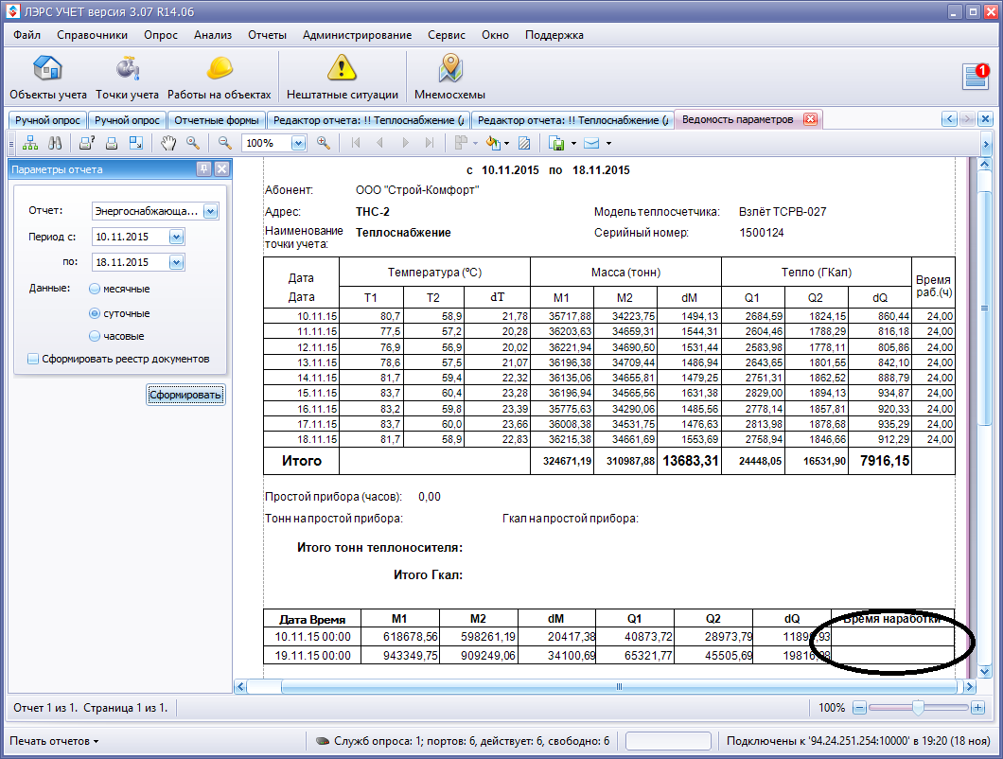Click the print with dialog icon
The image size is (1003, 759).
tap(87, 143)
